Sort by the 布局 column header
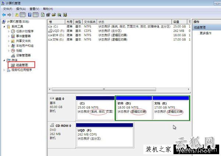This screenshot has height=156, width=221. click(x=69, y=22)
